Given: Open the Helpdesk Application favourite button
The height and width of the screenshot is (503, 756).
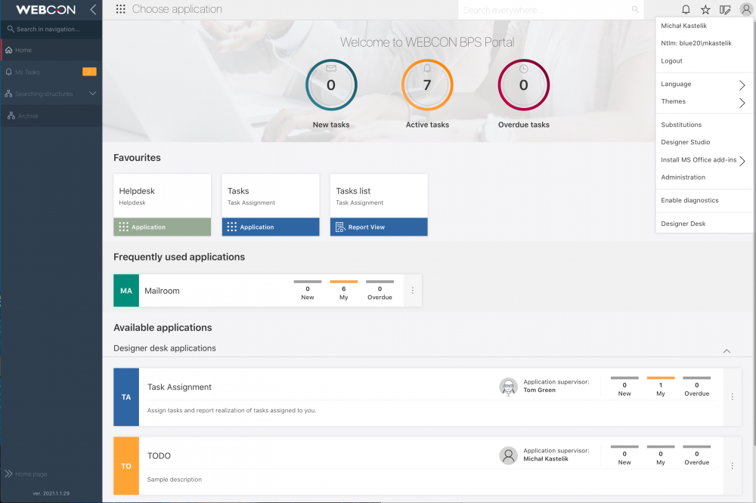Looking at the screenshot, I should (x=162, y=227).
